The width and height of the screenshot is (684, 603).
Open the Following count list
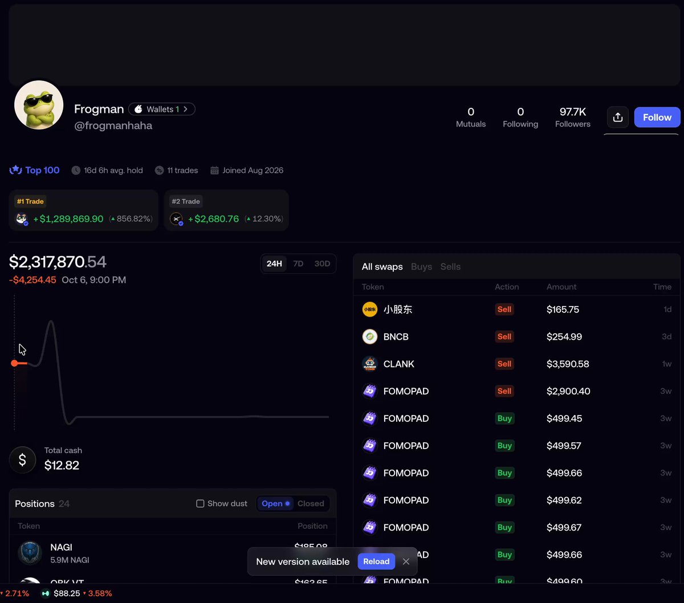click(520, 117)
